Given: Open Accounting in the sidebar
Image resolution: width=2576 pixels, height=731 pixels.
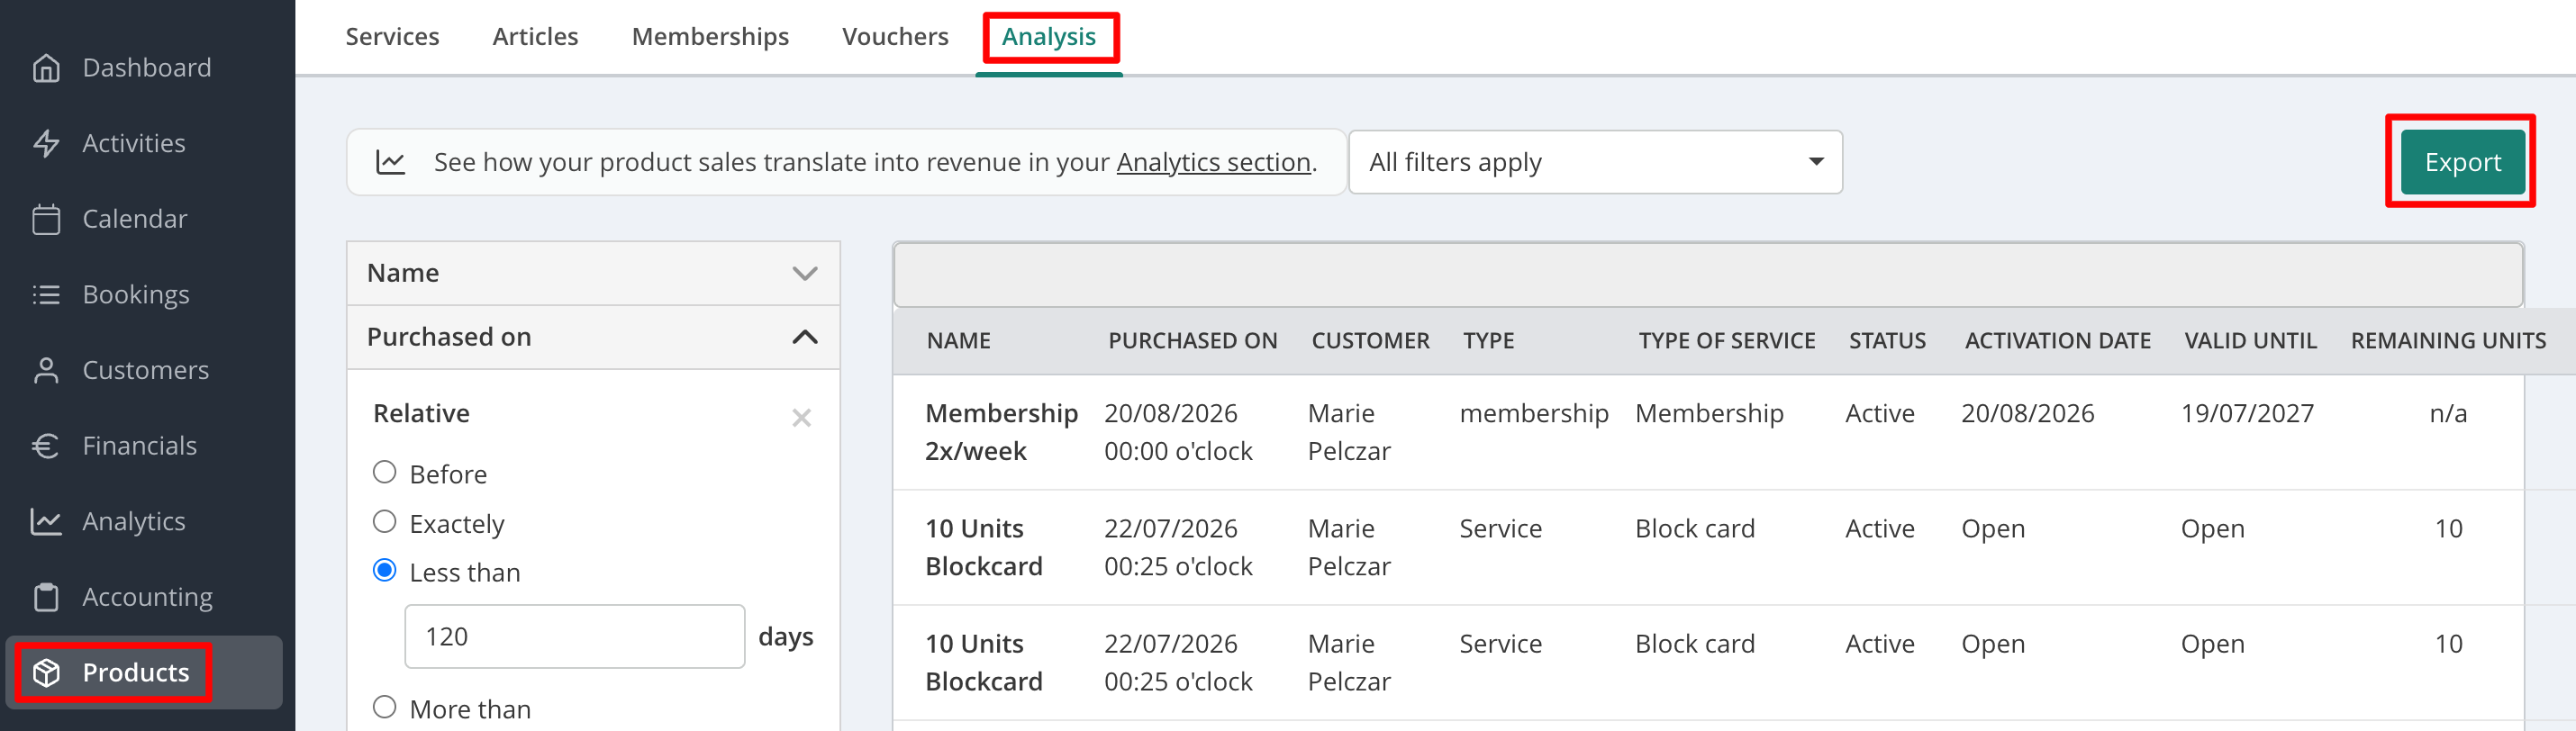Looking at the screenshot, I should (x=148, y=597).
